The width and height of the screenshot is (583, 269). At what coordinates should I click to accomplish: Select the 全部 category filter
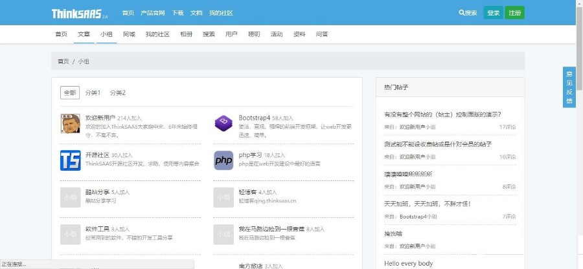coord(70,92)
